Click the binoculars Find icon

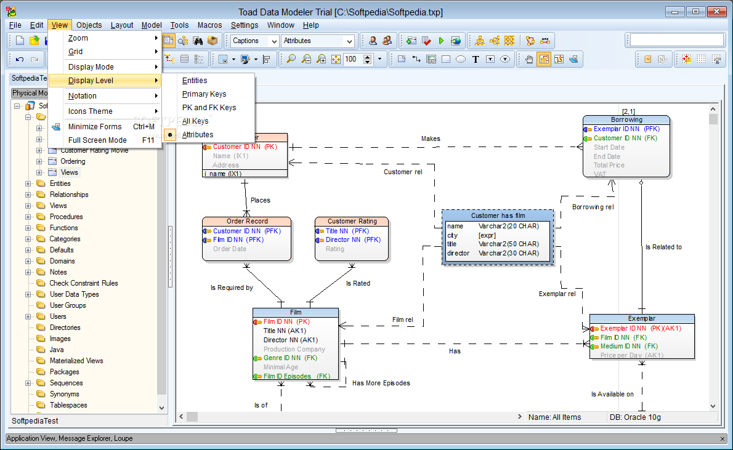point(198,41)
